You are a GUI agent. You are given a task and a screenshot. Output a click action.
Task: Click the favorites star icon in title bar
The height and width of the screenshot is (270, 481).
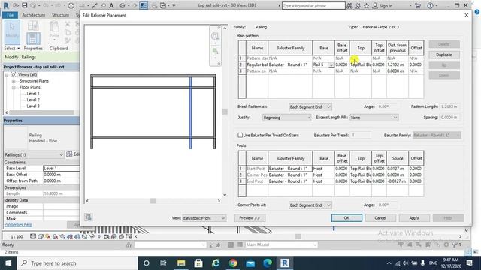pos(366,5)
